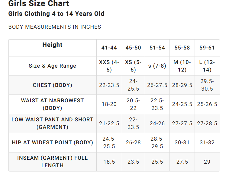Click INSEAM (GARMENT) FULL LENGTH label
The height and width of the screenshot is (173, 226).
coord(53,162)
